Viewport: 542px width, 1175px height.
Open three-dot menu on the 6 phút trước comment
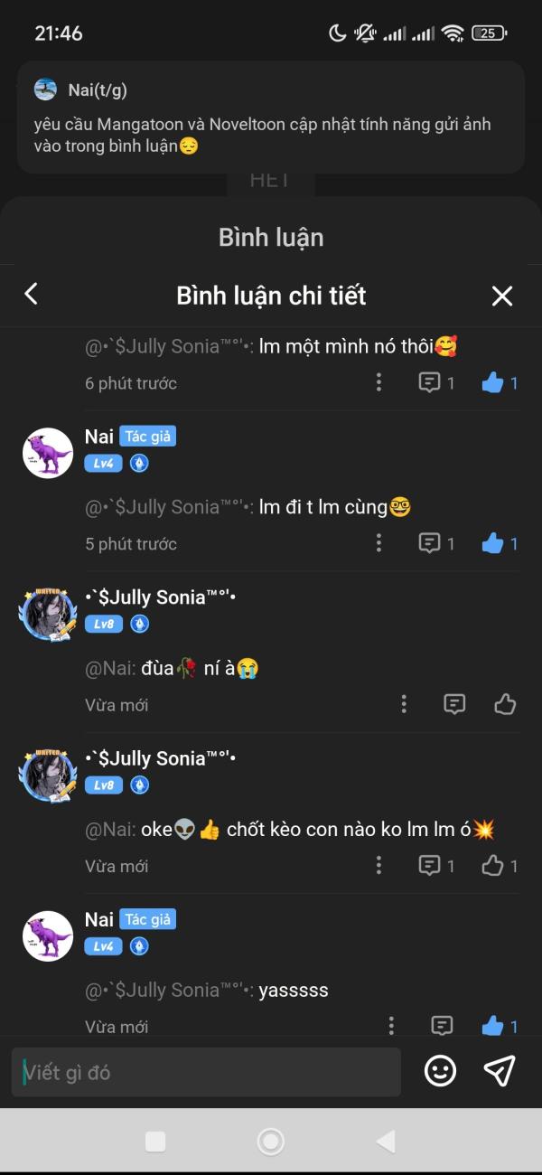coord(378,382)
